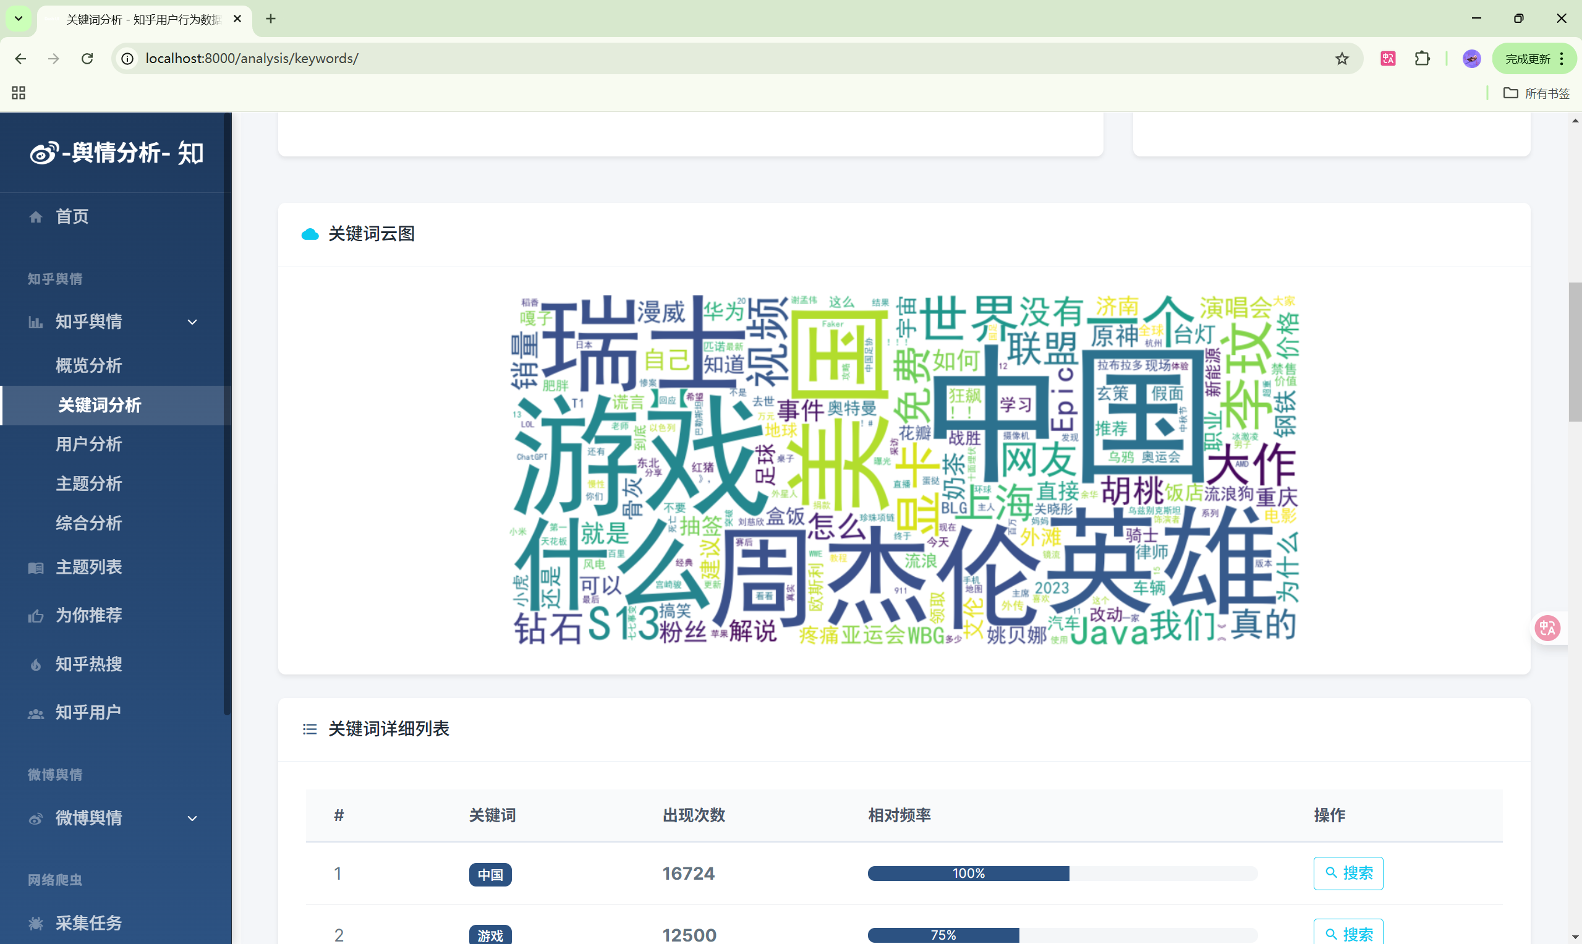The width and height of the screenshot is (1582, 944).
Task: Click the translate extension icon in the toolbar
Action: (x=1388, y=59)
